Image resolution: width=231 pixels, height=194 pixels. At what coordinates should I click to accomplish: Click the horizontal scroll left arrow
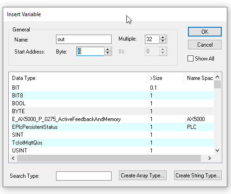coord(13,158)
